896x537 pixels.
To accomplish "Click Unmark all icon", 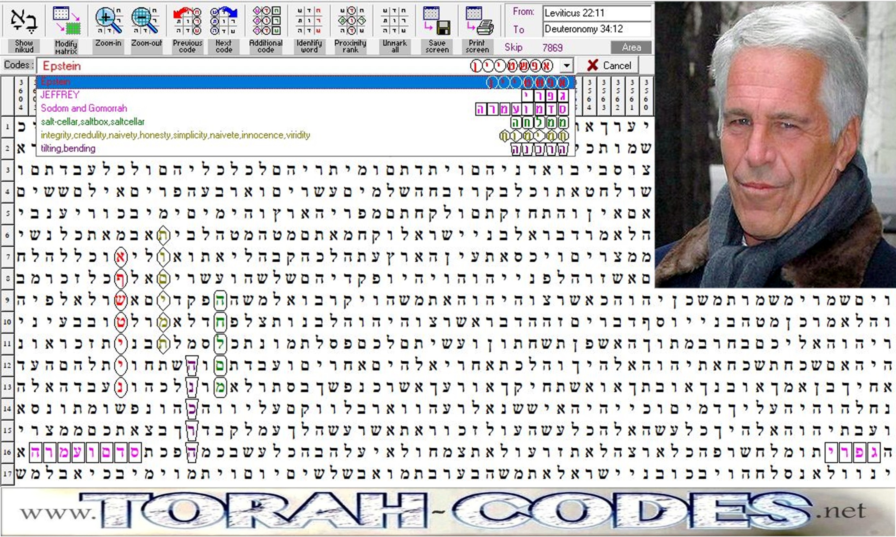I will point(395,21).
